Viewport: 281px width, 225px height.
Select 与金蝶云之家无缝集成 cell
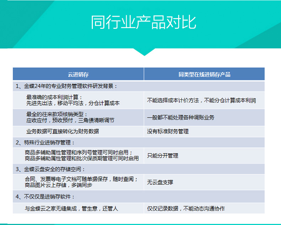71,209
